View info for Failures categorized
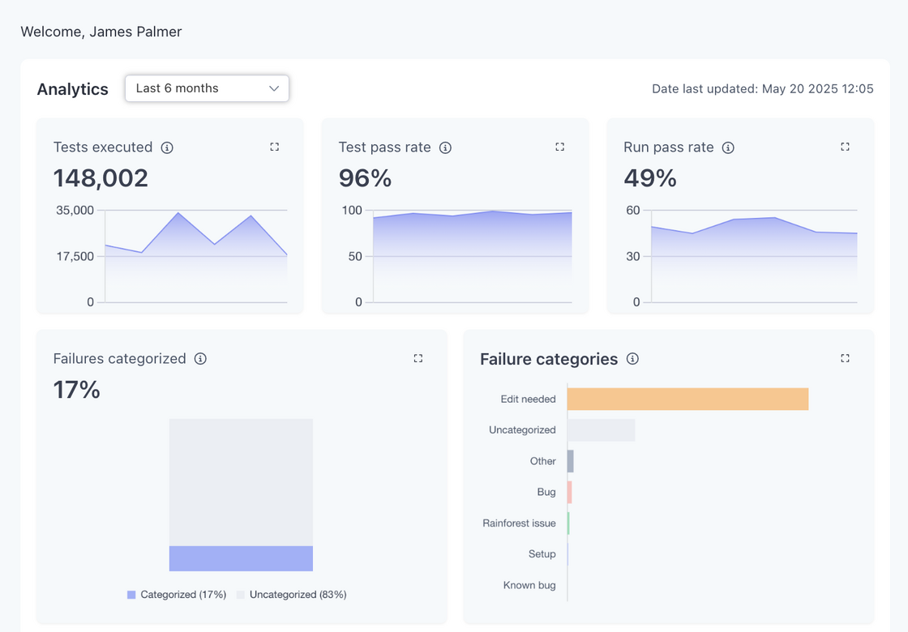Image resolution: width=908 pixels, height=632 pixels. [200, 358]
